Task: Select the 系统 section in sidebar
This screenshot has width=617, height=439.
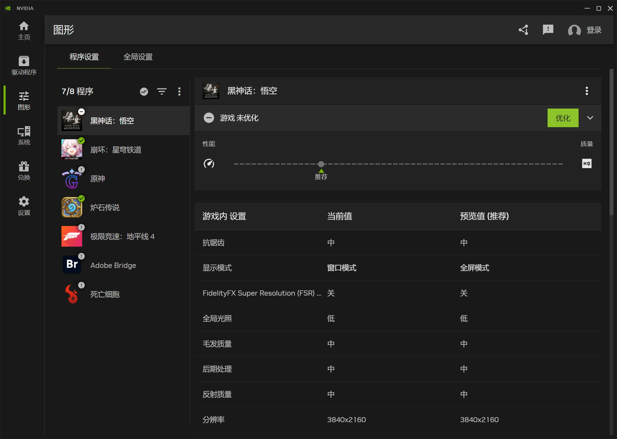Action: click(x=24, y=135)
